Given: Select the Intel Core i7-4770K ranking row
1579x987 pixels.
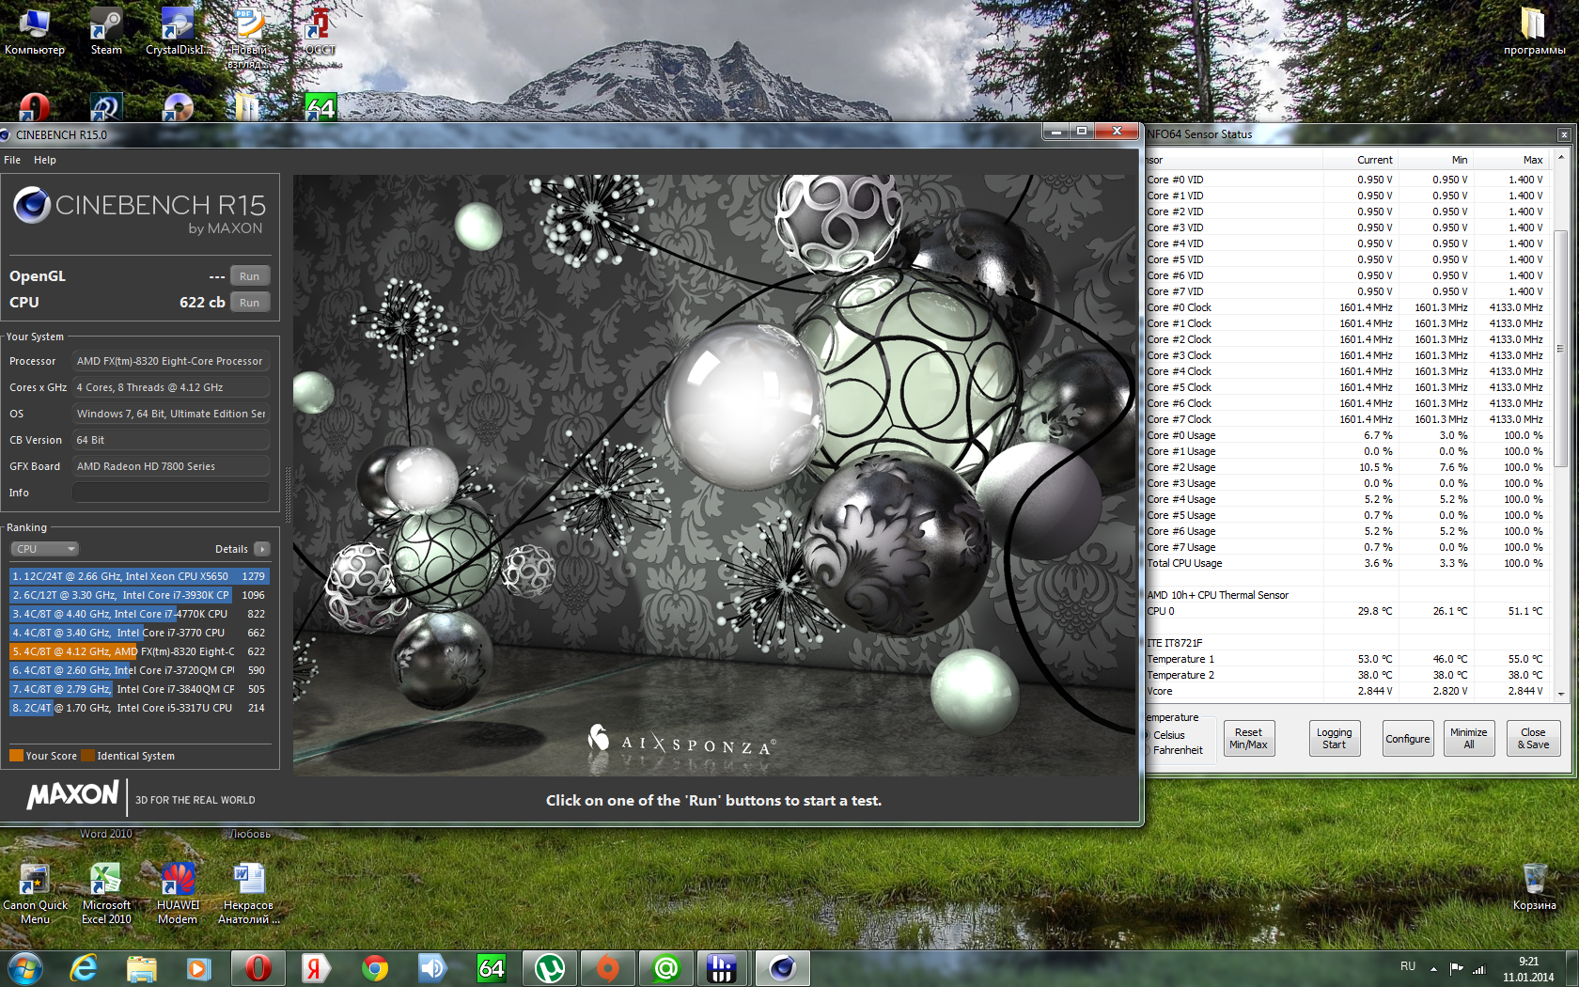Looking at the screenshot, I should point(139,614).
